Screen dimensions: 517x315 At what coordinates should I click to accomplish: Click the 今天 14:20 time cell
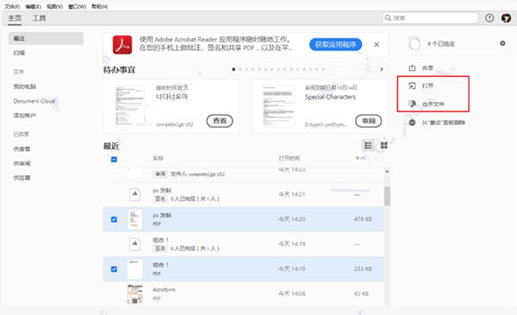pyautogui.click(x=292, y=219)
